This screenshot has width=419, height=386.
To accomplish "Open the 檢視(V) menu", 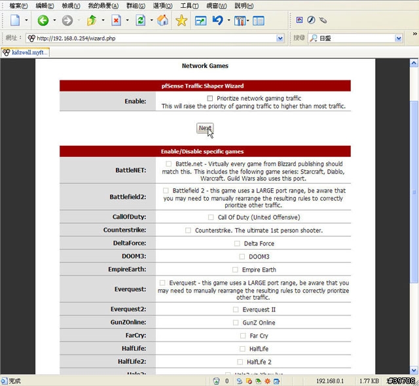I will 71,6.
